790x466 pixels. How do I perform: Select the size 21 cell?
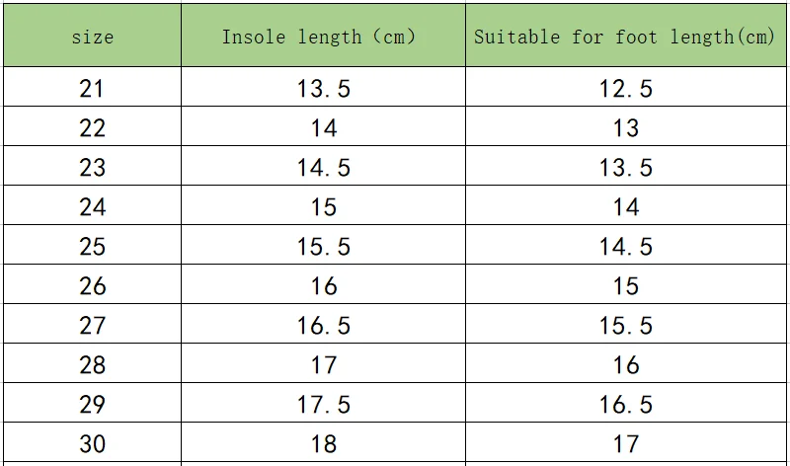92,89
